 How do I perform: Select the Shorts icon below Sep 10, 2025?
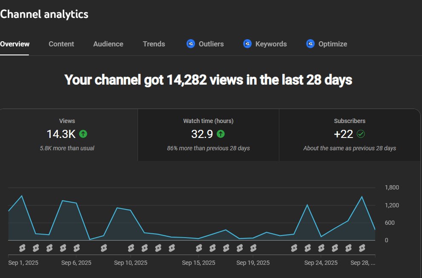pos(131,247)
